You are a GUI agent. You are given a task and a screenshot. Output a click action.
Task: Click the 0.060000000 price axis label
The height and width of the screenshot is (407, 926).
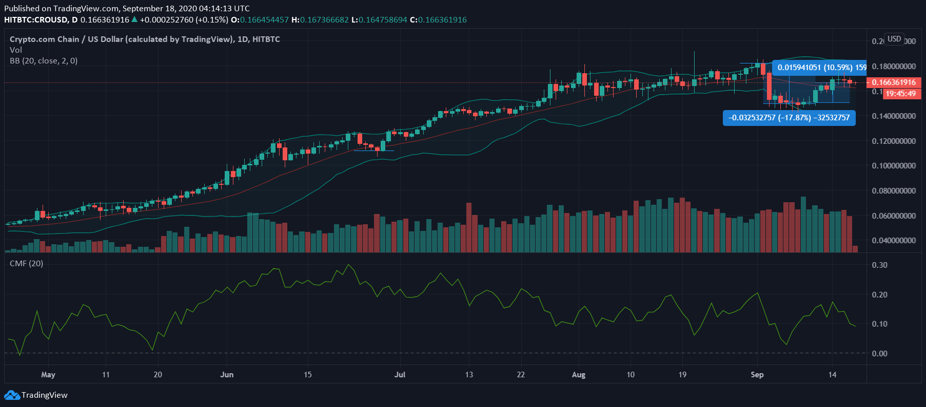click(894, 216)
